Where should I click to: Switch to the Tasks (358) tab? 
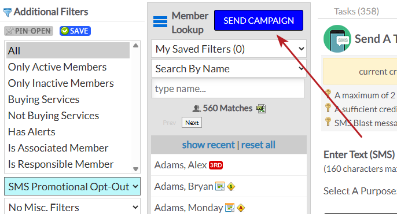tap(356, 12)
